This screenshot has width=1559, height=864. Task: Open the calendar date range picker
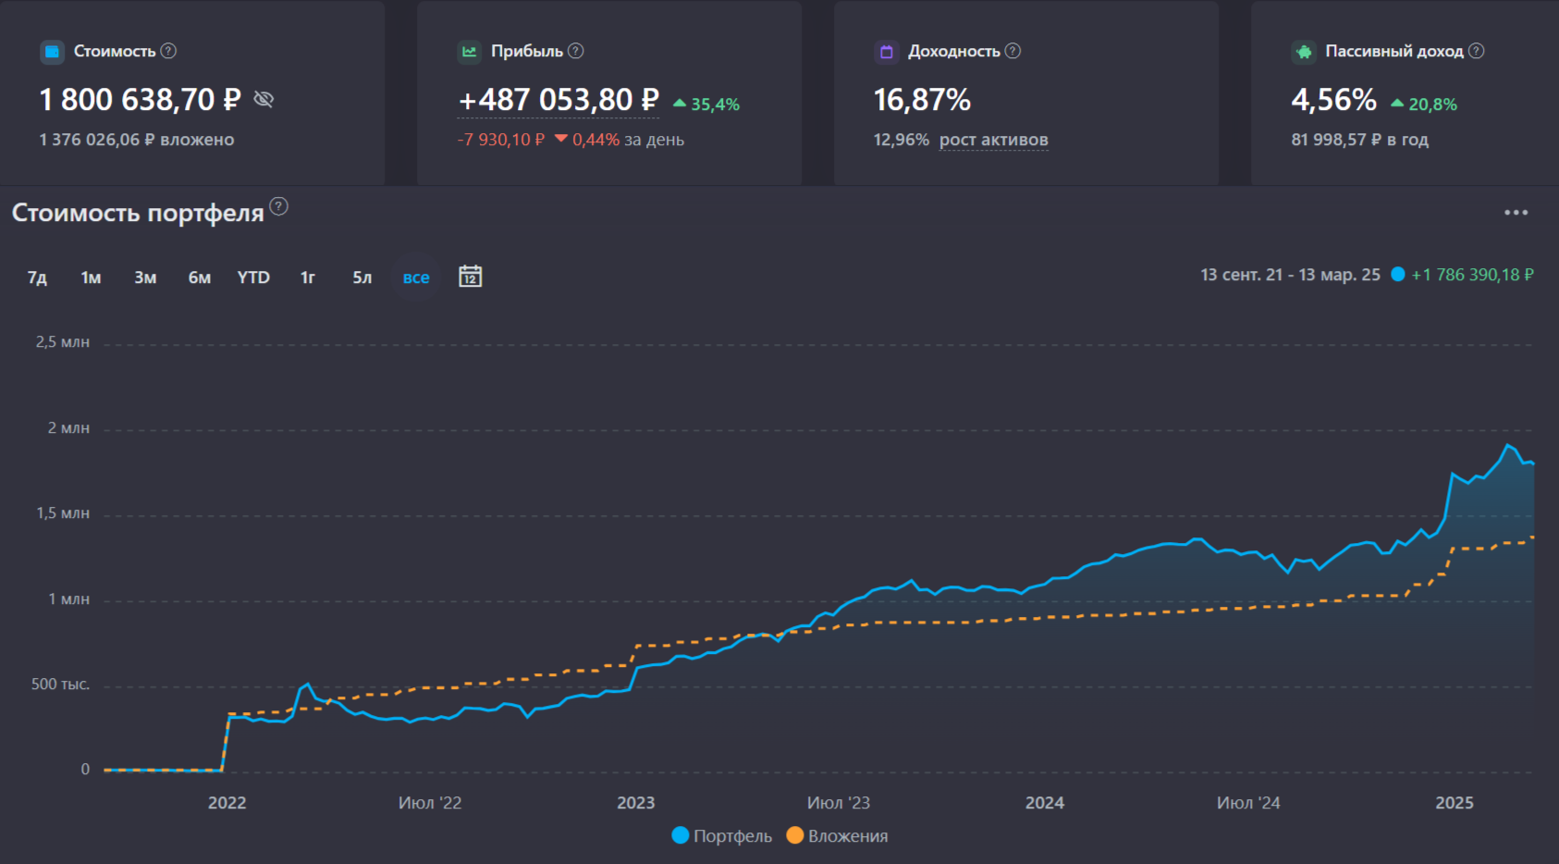471,277
